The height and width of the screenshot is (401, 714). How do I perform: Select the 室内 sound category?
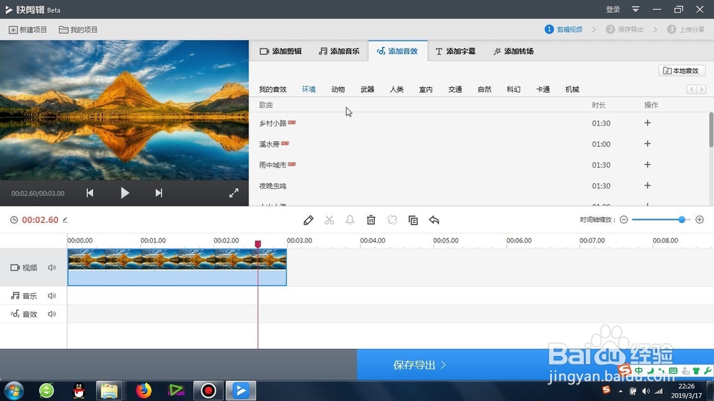pos(426,89)
